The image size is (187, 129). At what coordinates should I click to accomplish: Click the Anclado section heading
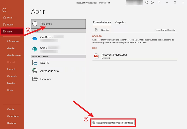pyautogui.click(x=97, y=36)
